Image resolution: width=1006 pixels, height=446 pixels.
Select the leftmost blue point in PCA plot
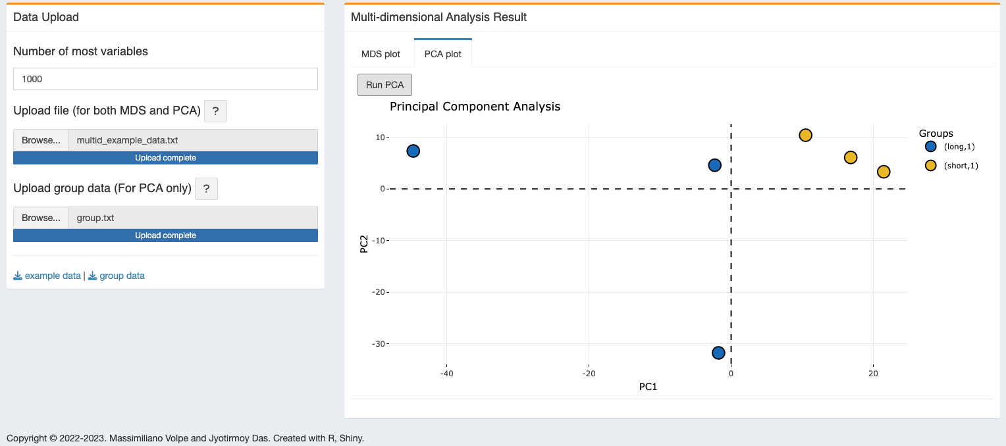point(413,151)
